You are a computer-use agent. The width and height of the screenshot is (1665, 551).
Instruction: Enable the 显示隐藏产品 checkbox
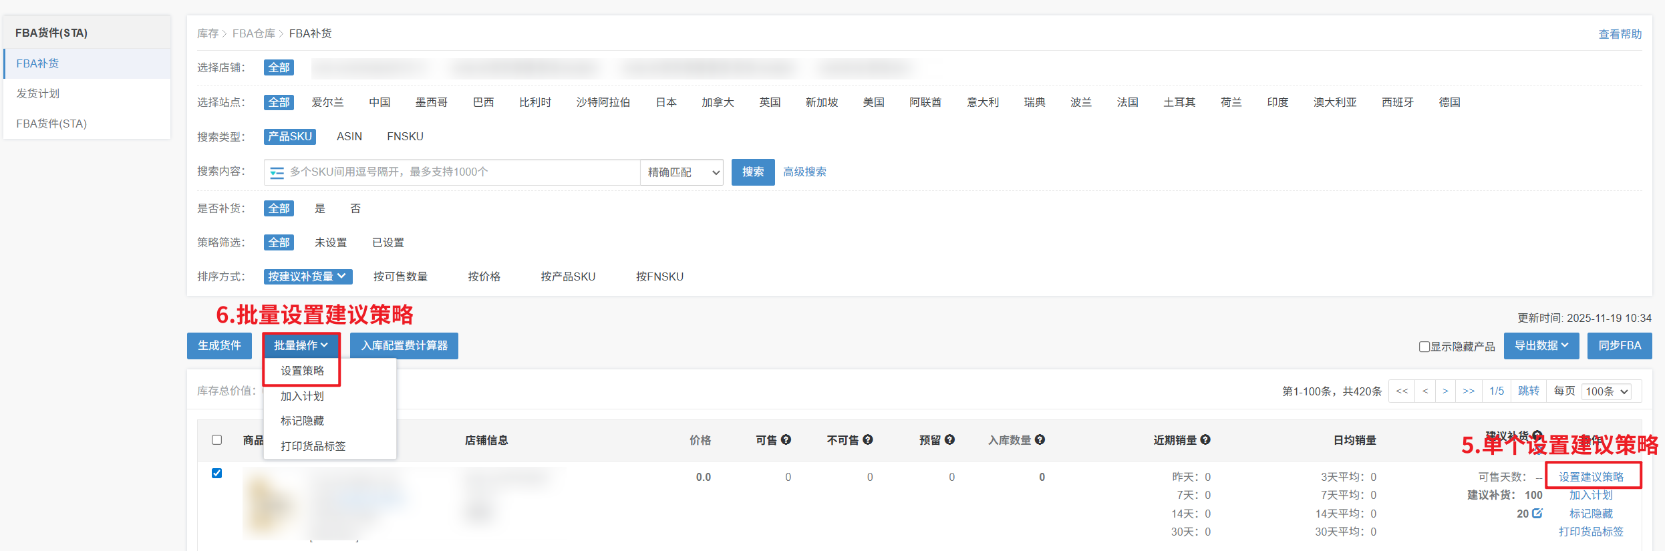tap(1424, 347)
